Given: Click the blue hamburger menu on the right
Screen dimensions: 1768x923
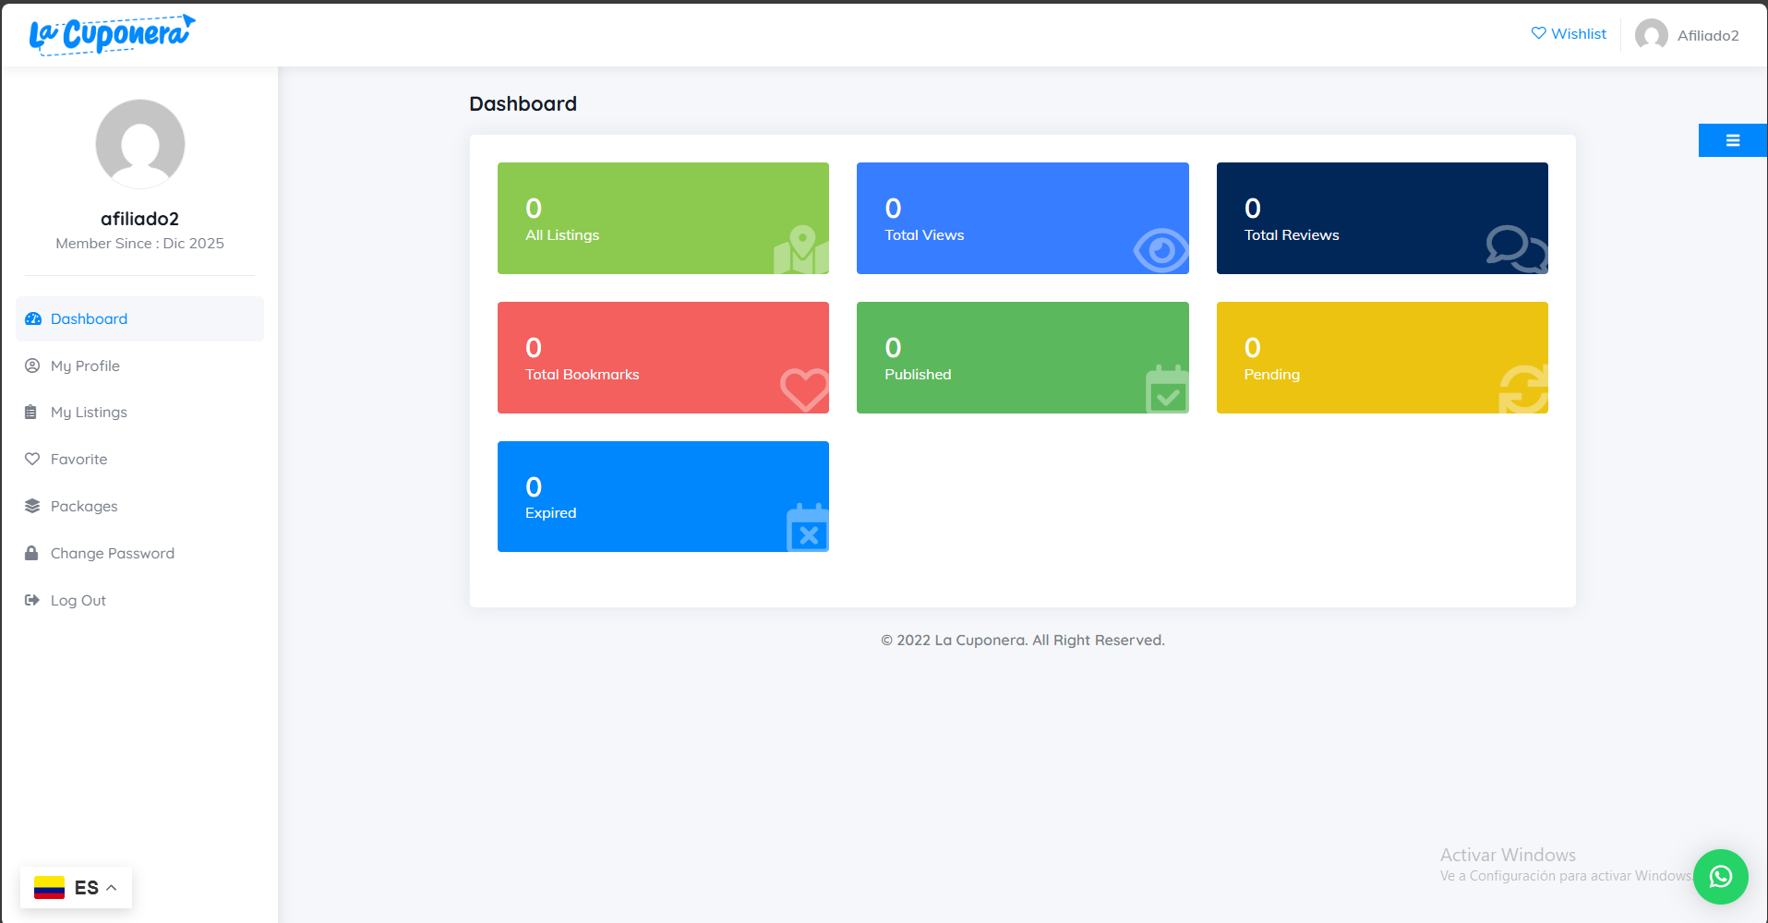Looking at the screenshot, I should pos(1732,140).
